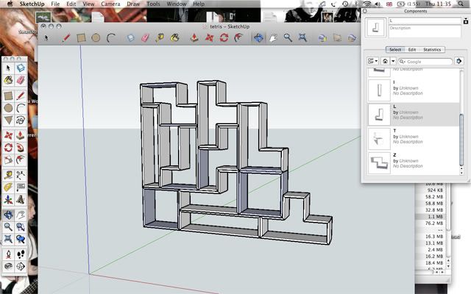
Task: Select the 3D Text tool in palette
Action: (x=21, y=199)
